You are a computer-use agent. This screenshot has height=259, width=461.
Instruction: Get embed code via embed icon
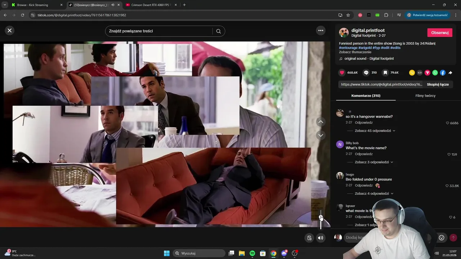420,73
